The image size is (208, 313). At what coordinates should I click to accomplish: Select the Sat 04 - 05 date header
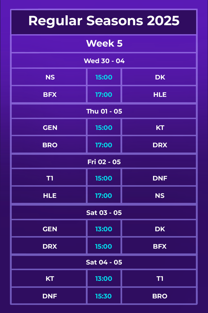coord(104,262)
